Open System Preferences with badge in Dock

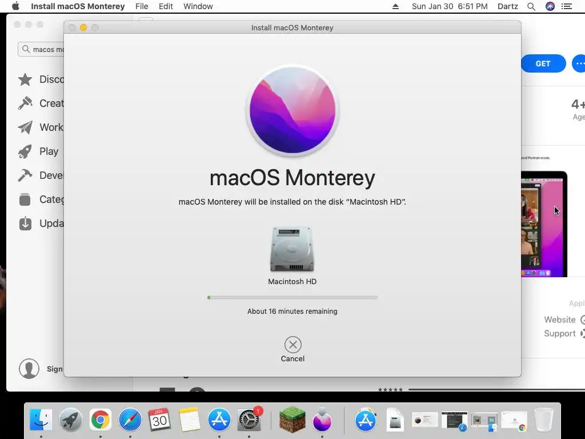(x=249, y=420)
